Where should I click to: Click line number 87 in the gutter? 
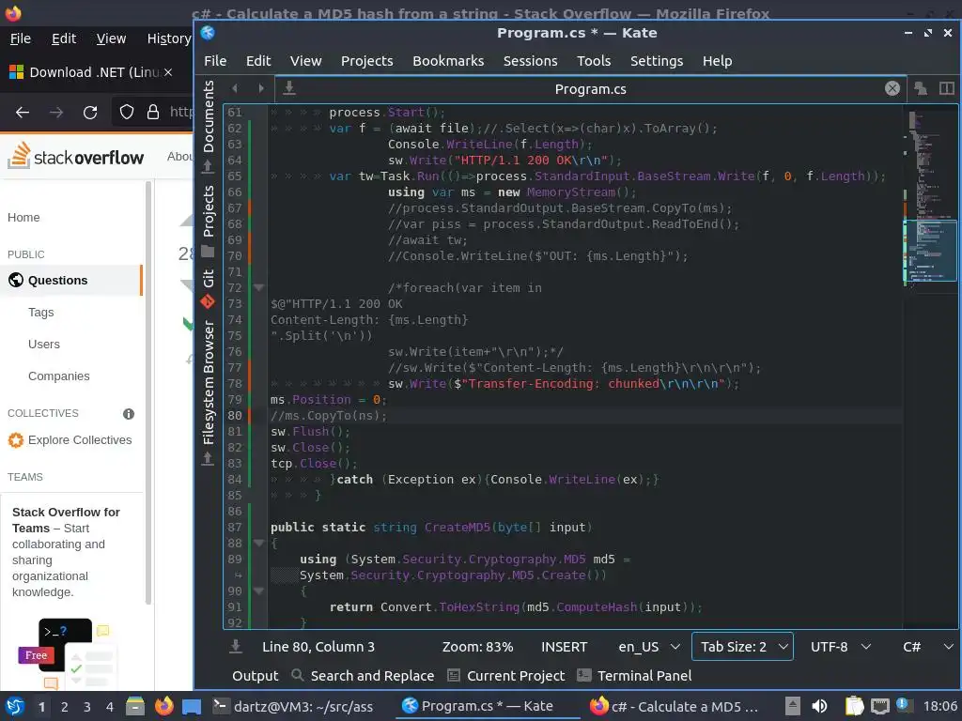coord(234,528)
